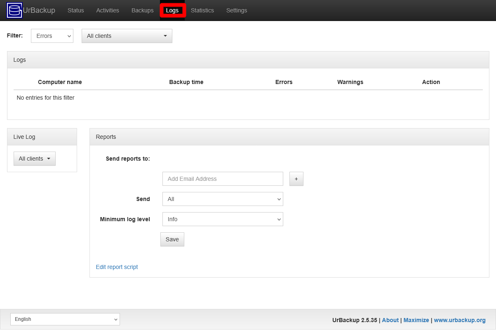Click Maximize in the footer
This screenshot has height=332, width=496.
[x=416, y=320]
